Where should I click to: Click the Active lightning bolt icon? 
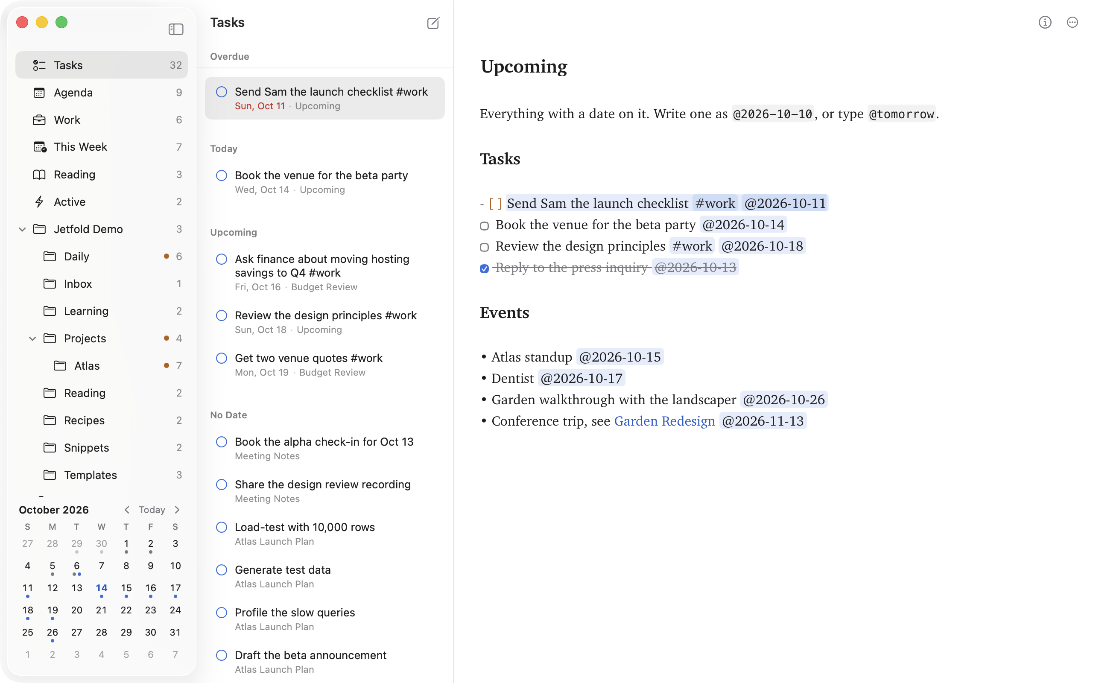pyautogui.click(x=39, y=201)
